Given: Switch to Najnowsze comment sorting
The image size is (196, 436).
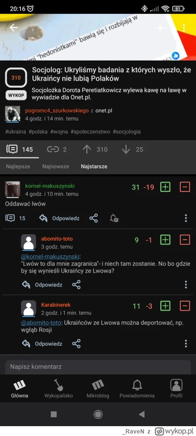Looking at the screenshot, I should (56, 166).
